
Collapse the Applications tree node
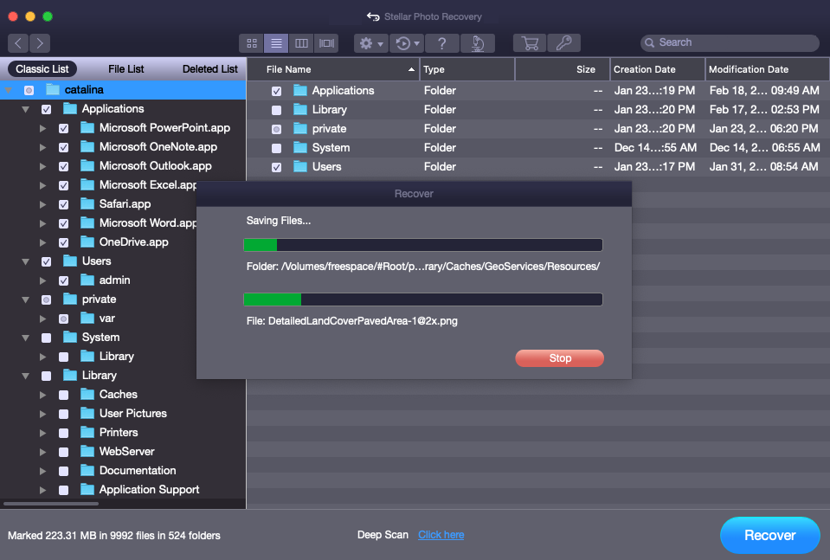[25, 109]
